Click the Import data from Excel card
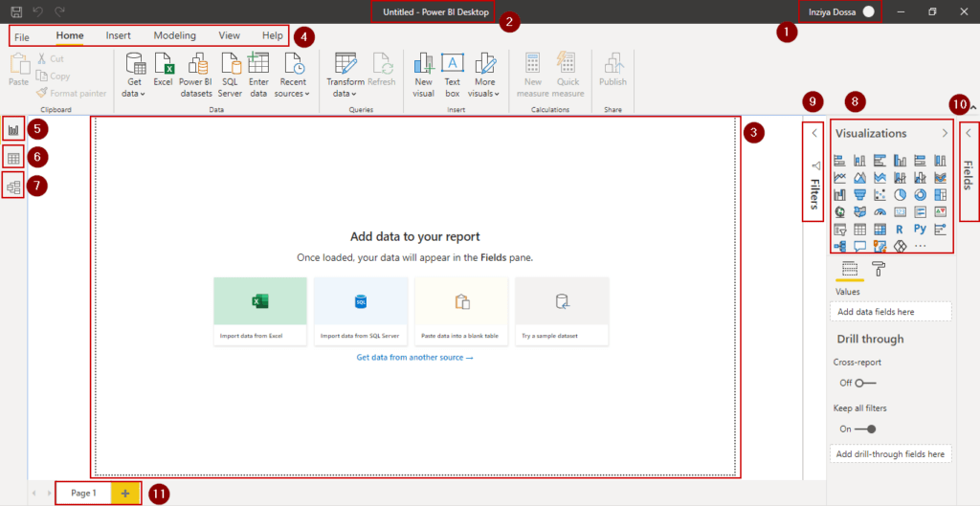This screenshot has width=980, height=506. 260,311
